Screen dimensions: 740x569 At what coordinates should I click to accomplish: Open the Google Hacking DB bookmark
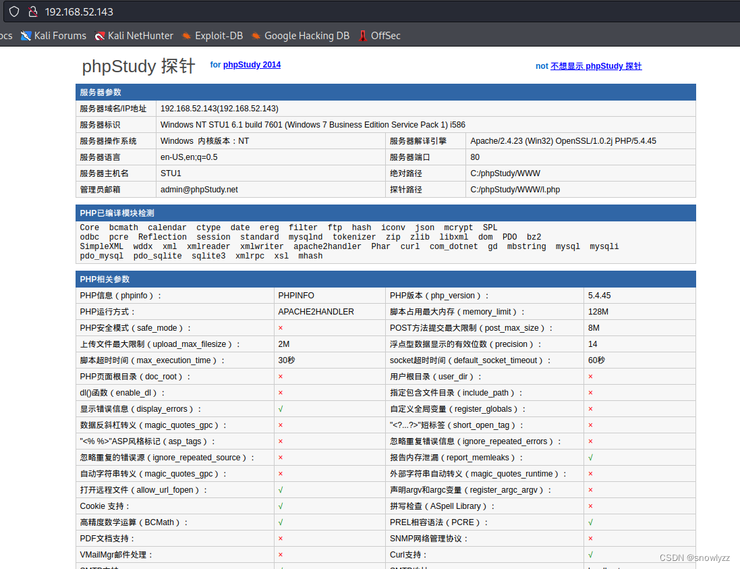(x=300, y=36)
